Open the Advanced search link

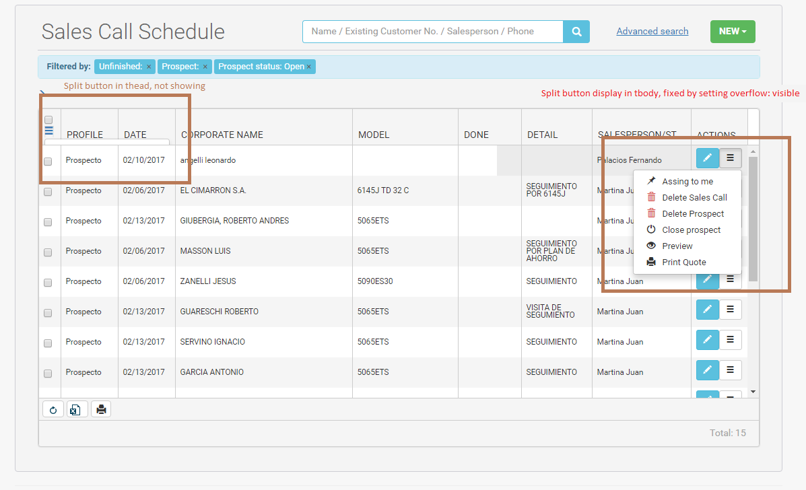[x=652, y=32]
